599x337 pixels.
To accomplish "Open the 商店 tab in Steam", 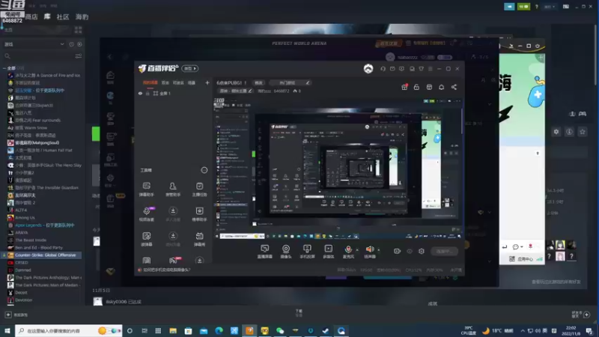I will click(31, 16).
